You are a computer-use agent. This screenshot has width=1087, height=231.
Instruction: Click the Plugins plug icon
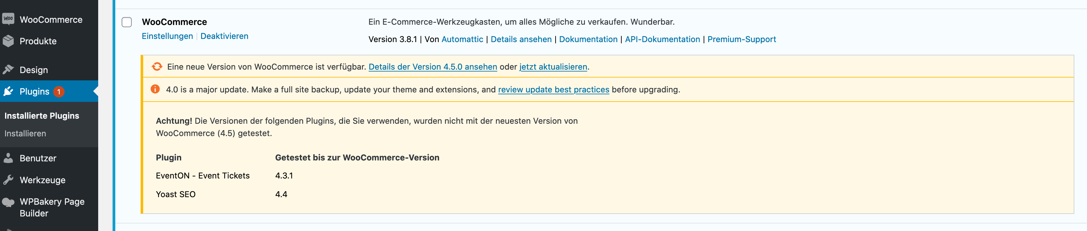tap(8, 91)
